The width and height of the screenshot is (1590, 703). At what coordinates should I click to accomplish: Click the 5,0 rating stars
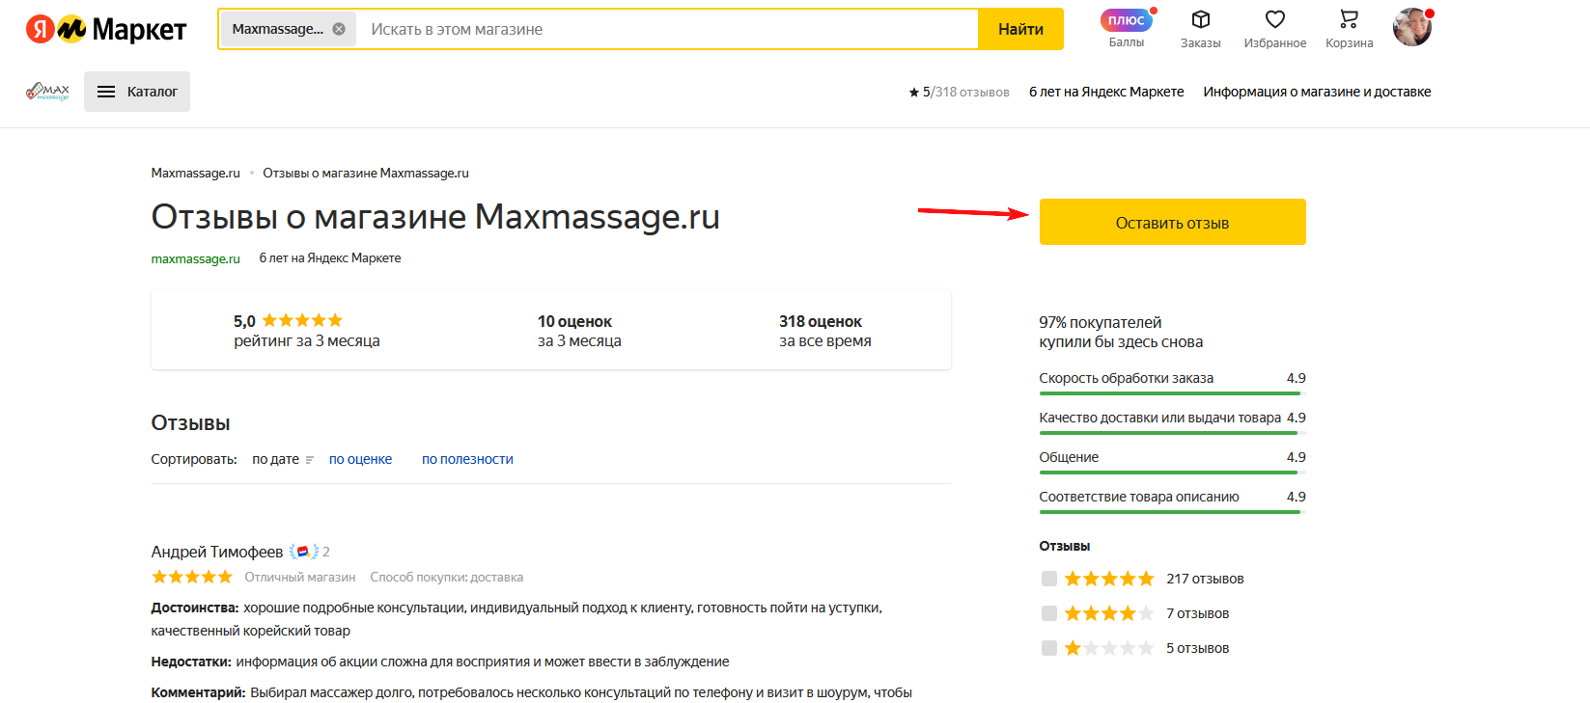(302, 320)
